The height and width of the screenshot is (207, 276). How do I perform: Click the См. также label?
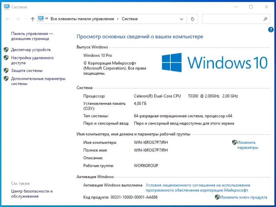pyautogui.click(x=20, y=184)
